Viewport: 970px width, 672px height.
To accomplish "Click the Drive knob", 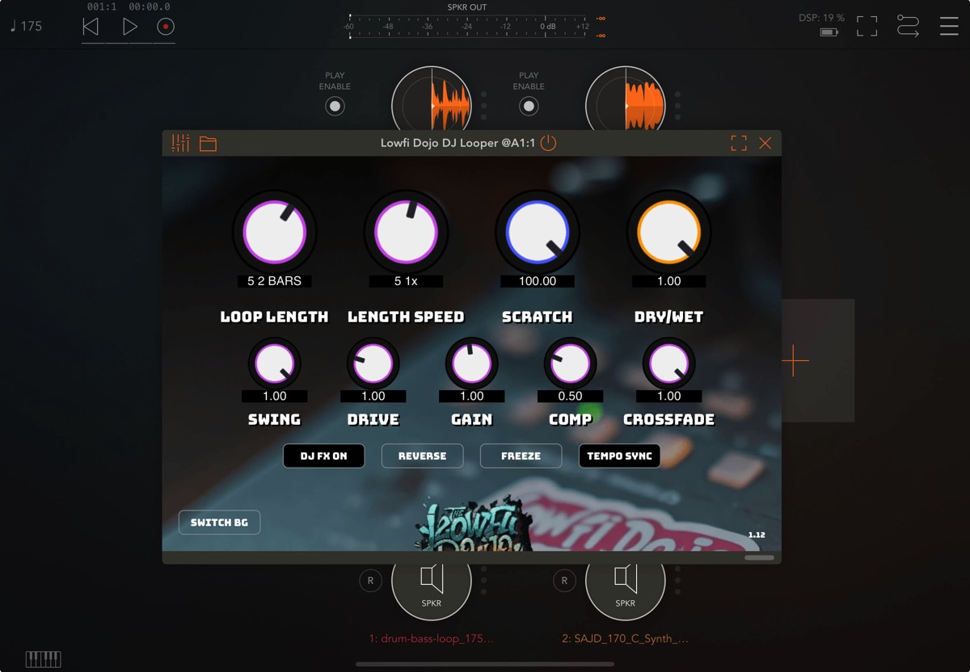I will tap(373, 363).
